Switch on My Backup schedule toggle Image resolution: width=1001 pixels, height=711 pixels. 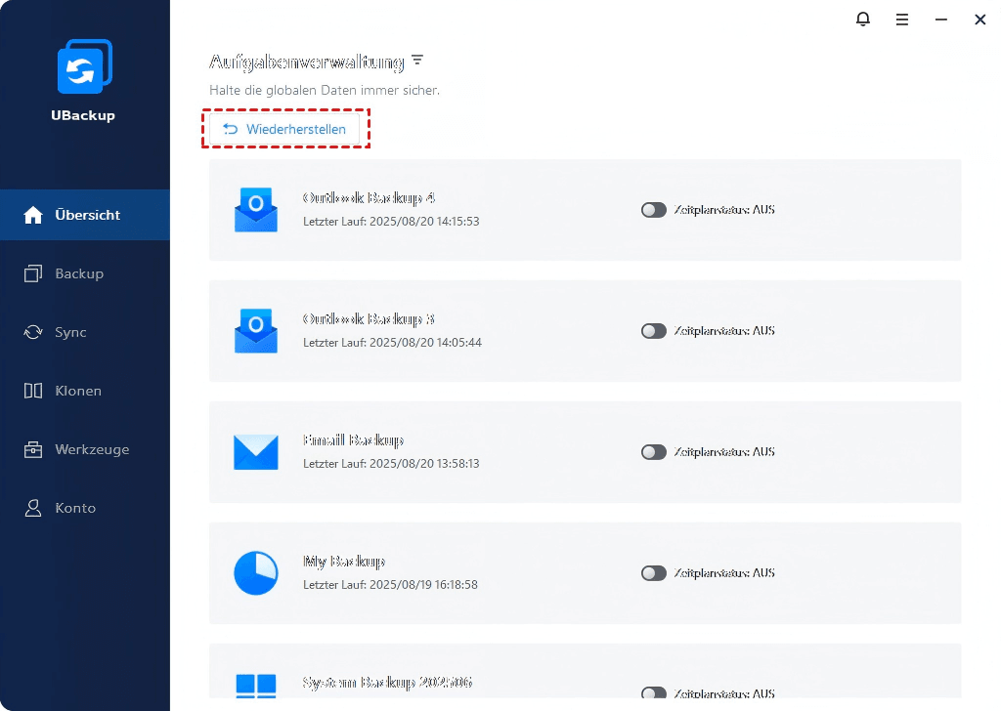pyautogui.click(x=653, y=573)
